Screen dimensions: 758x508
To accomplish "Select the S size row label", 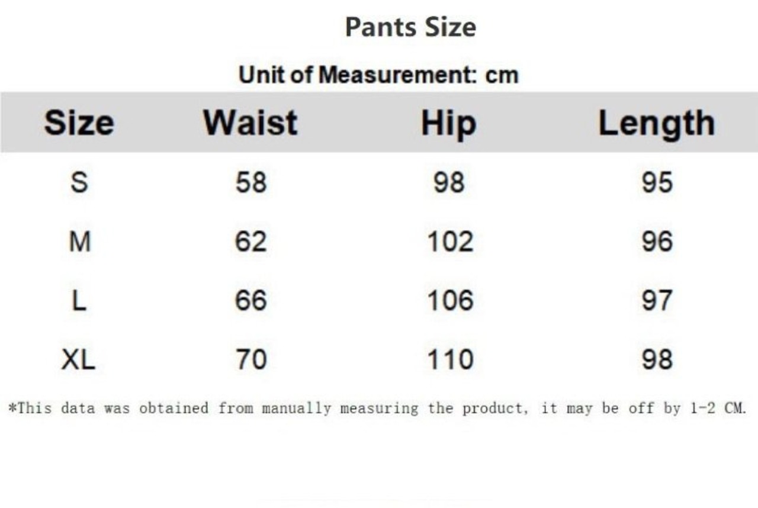I will (79, 182).
